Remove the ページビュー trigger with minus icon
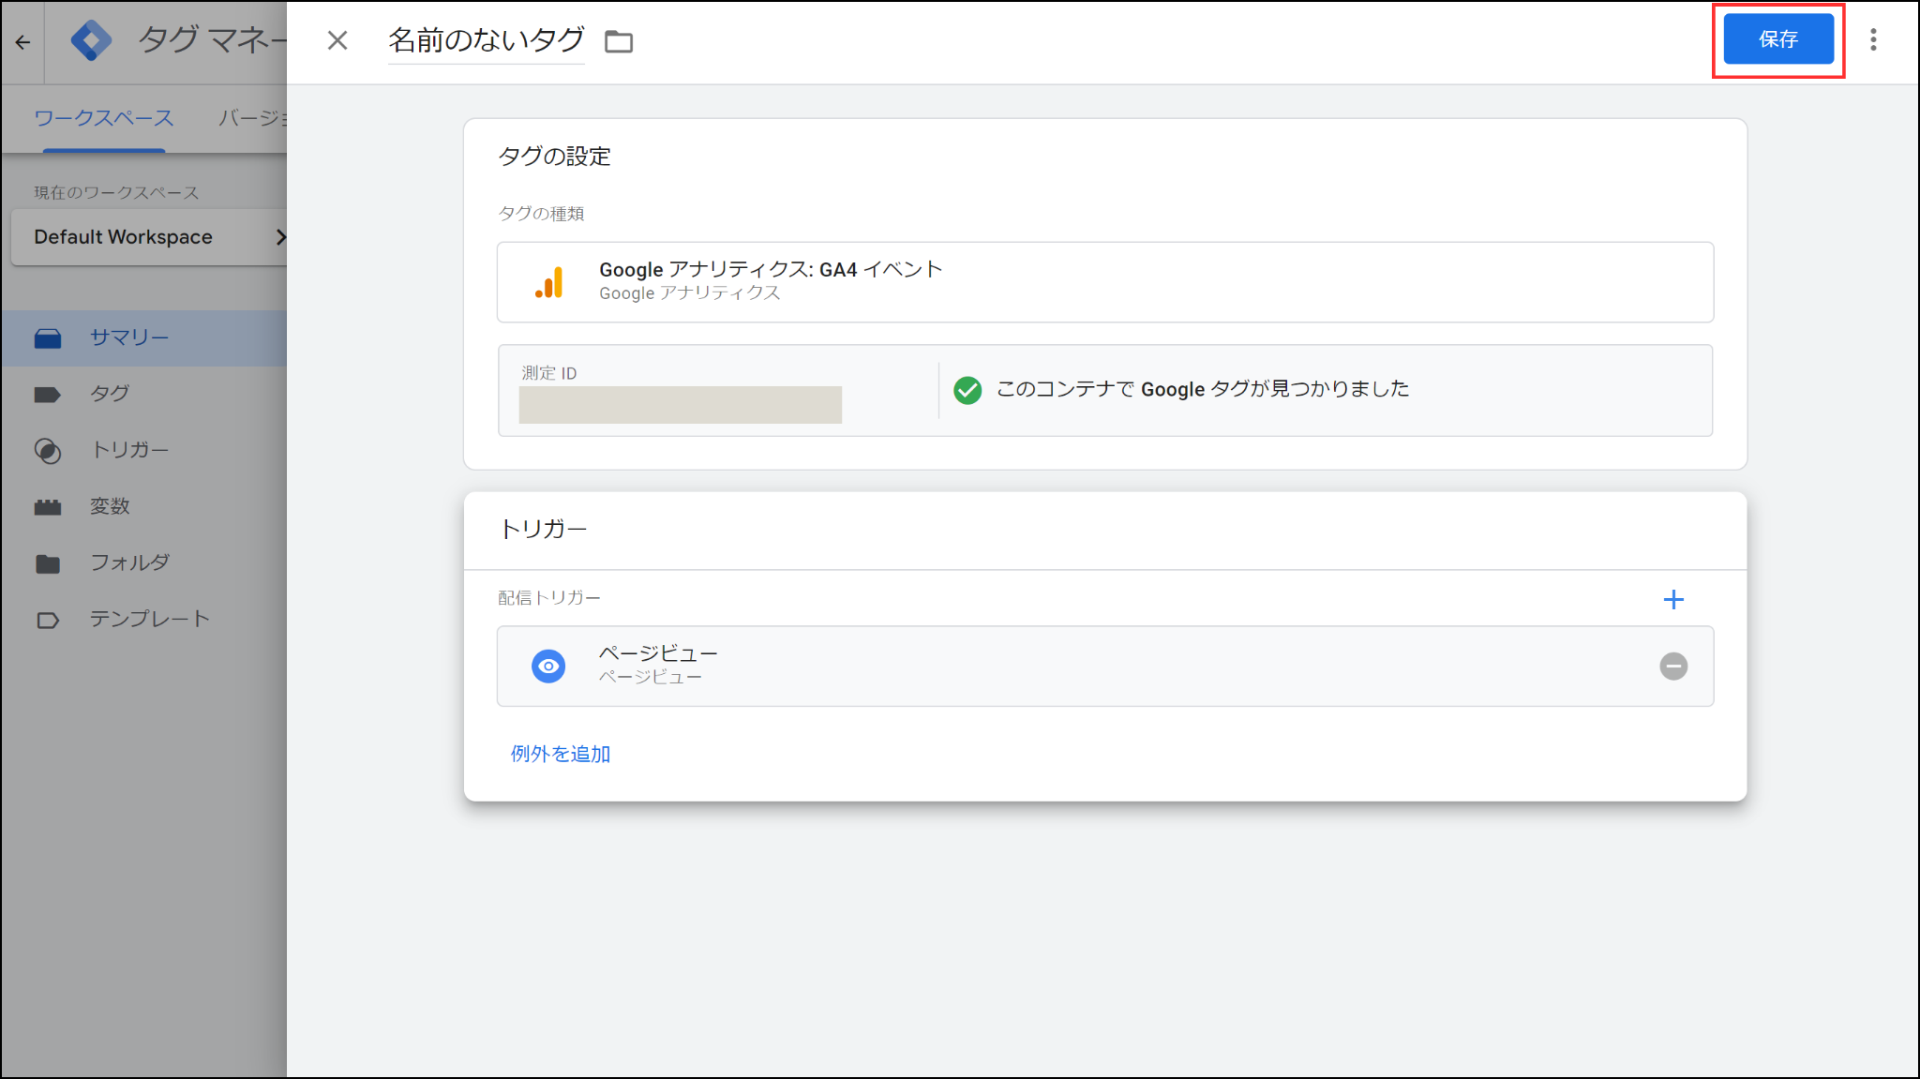This screenshot has width=1920, height=1079. click(x=1673, y=667)
